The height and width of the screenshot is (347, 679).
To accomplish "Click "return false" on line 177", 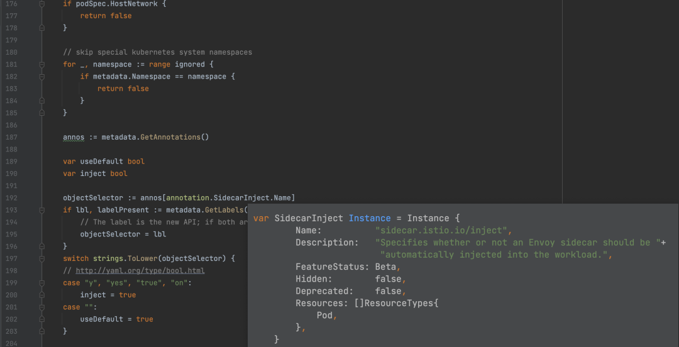I will (106, 16).
